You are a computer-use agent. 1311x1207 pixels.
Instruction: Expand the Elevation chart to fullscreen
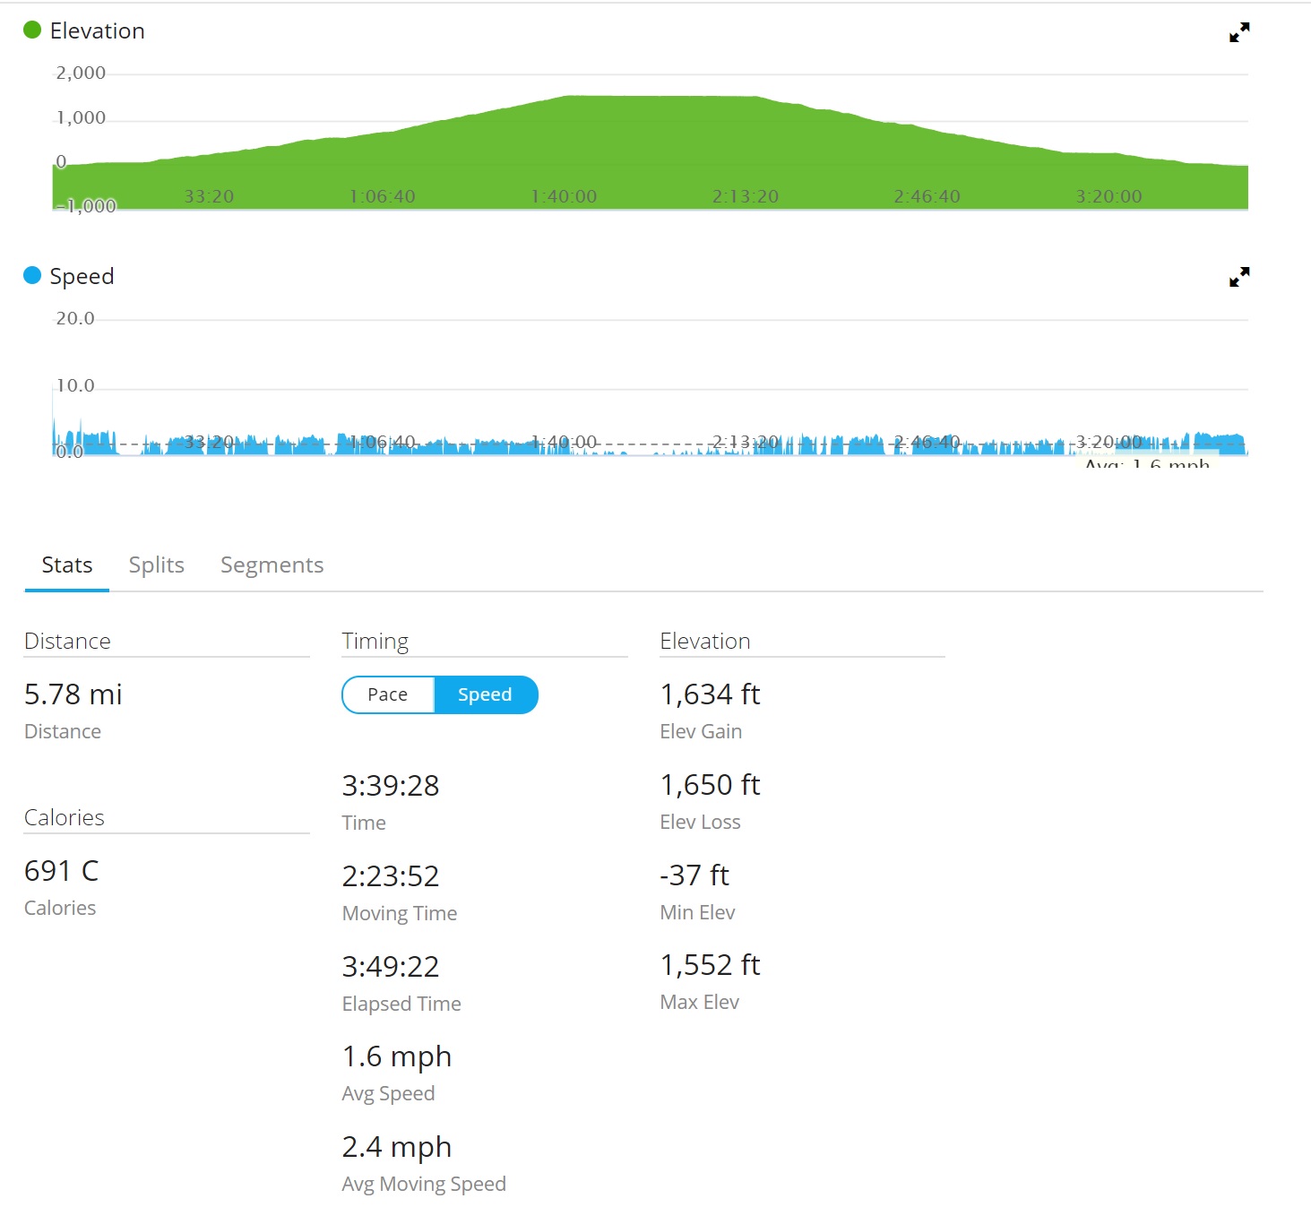[x=1238, y=33]
